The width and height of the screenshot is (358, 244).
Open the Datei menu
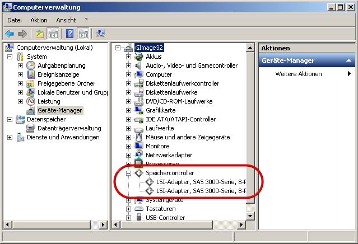click(15, 20)
